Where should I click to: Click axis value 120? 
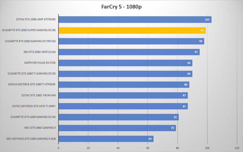pyautogui.click(x=237, y=148)
